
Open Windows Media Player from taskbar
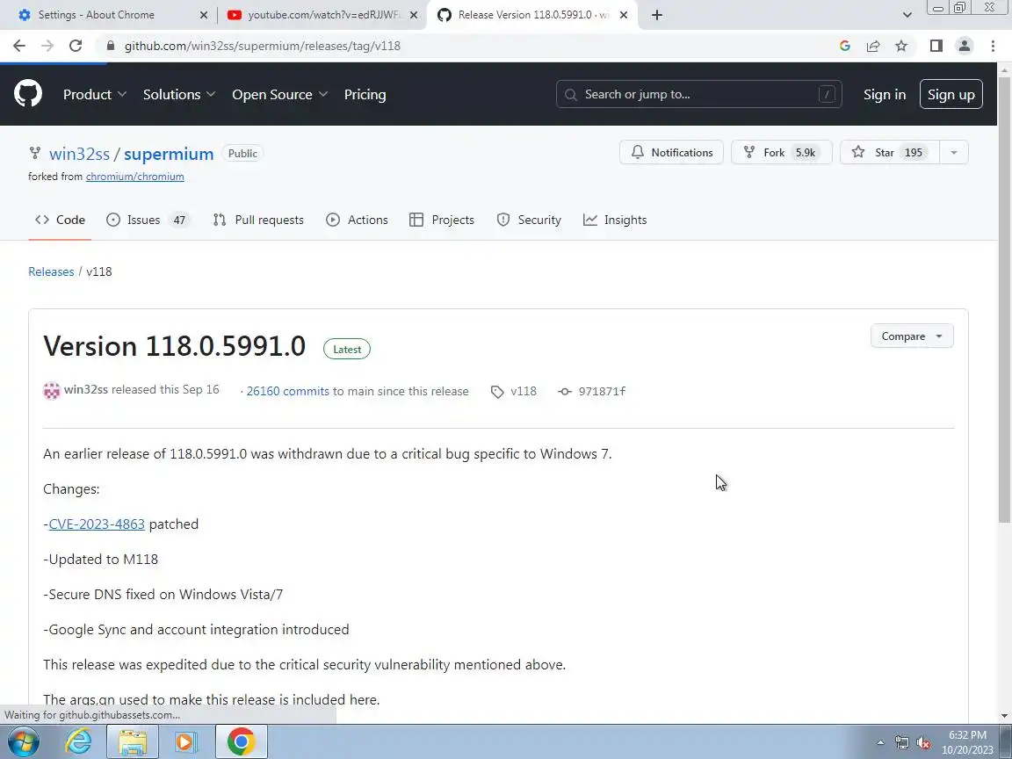pyautogui.click(x=184, y=741)
